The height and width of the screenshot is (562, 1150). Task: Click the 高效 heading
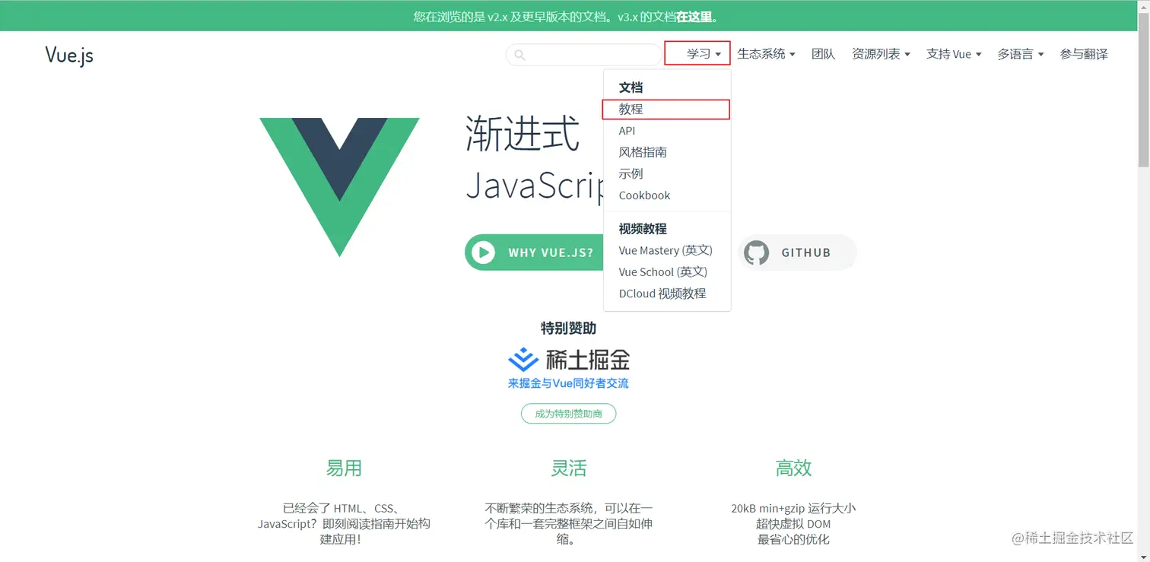793,468
